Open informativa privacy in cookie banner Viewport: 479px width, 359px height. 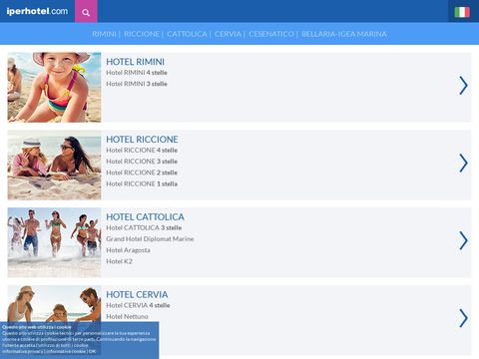(x=23, y=351)
